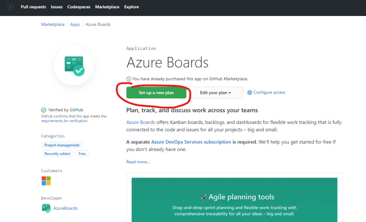Click the Set up a new plan button

156,92
